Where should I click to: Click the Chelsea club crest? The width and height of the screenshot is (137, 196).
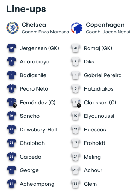(x=12, y=28)
